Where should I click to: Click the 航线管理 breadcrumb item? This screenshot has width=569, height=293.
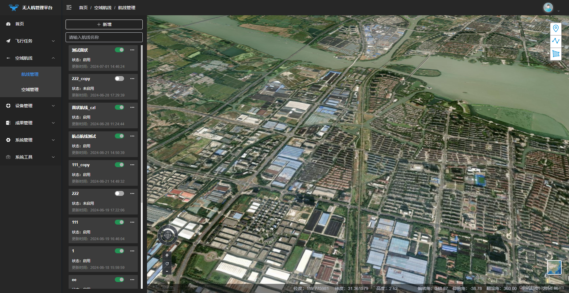pos(127,8)
